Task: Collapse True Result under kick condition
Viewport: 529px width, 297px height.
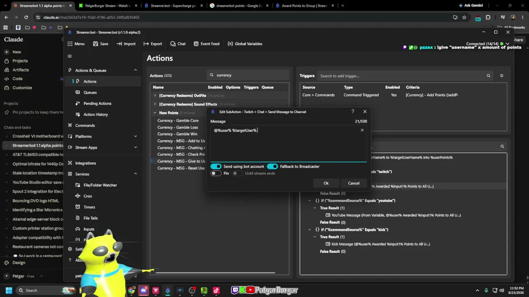Action: point(315,237)
